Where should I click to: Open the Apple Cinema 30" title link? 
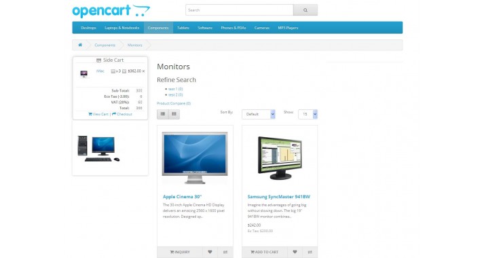tap(183, 197)
